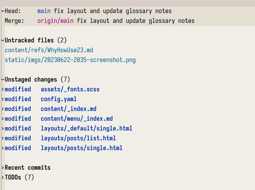
Task: Expand diff for layouts/posts/list.html
Action: coord(3,138)
